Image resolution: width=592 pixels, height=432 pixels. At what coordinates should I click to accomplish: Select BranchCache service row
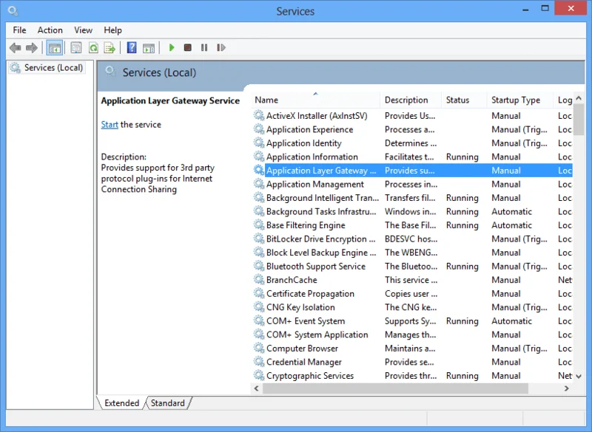pyautogui.click(x=412, y=280)
